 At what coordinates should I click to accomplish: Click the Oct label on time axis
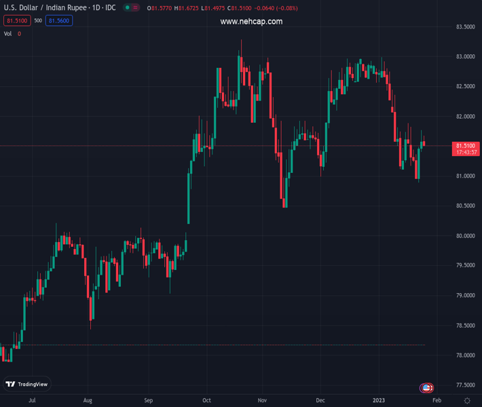[x=208, y=402]
